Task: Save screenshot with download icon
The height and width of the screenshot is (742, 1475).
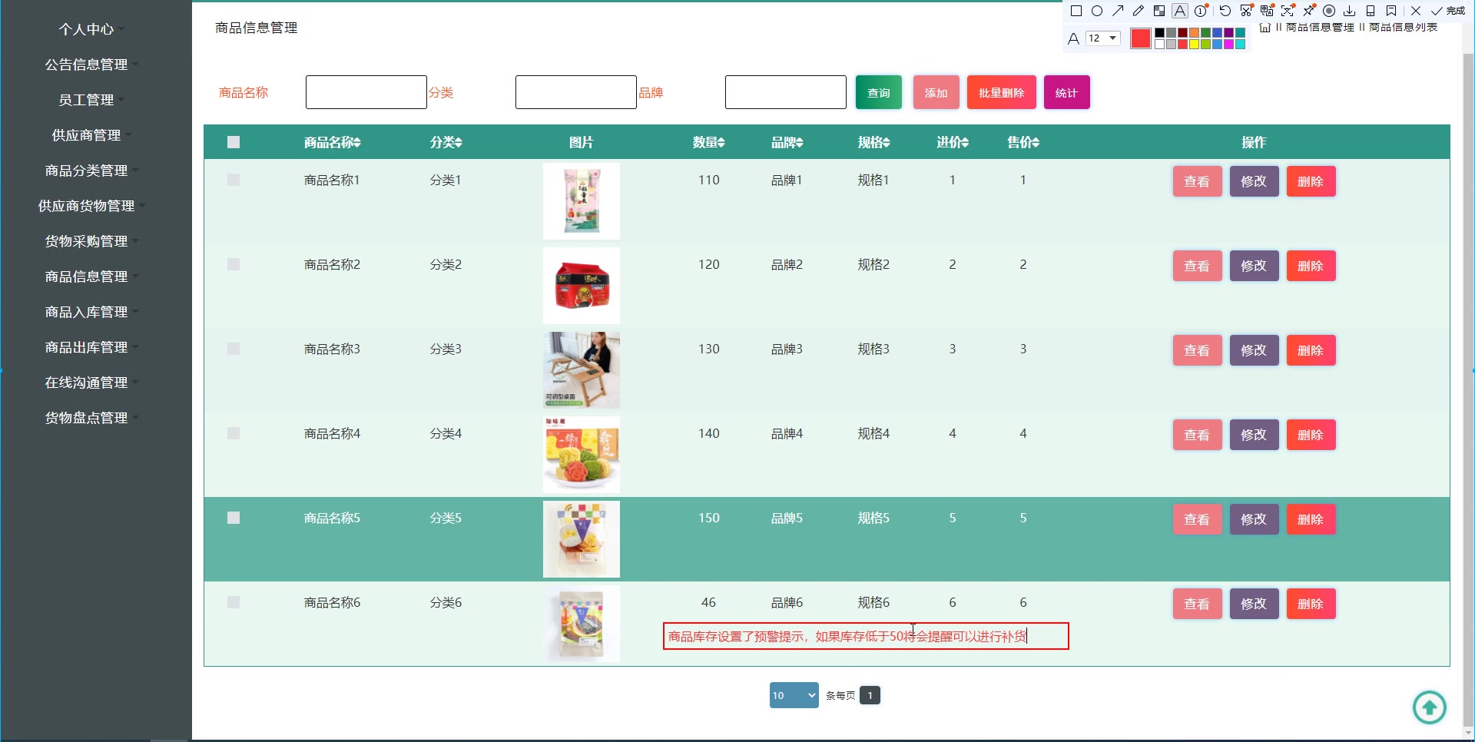Action: pyautogui.click(x=1350, y=11)
